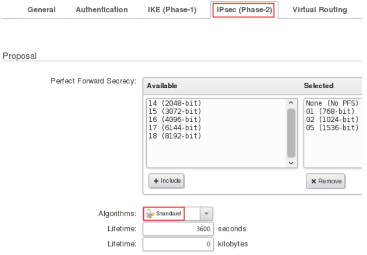Select the IPsec (Phase-2) tab

click(244, 10)
